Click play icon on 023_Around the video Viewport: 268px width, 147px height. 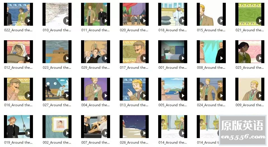pyautogui.click(x=67, y=58)
